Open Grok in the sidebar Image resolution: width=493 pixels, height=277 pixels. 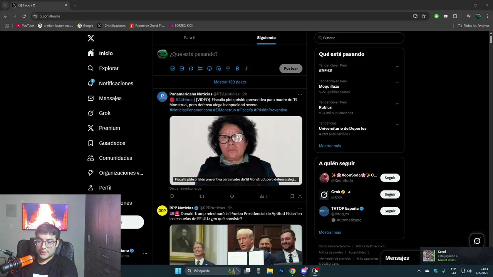click(x=99, y=113)
